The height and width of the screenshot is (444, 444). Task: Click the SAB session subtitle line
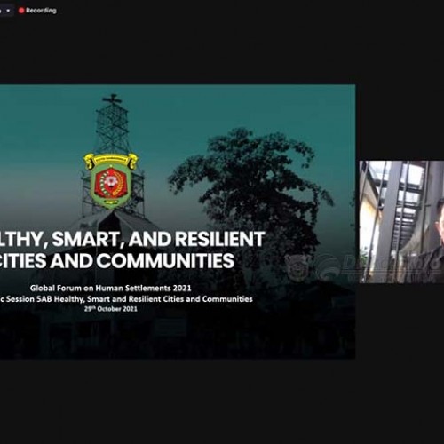point(126,299)
